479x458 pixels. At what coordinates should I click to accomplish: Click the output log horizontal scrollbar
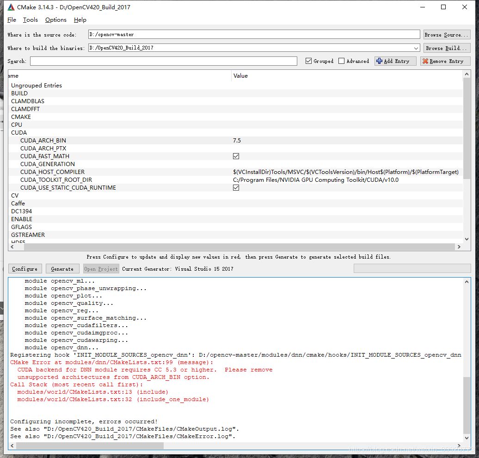coord(90,446)
